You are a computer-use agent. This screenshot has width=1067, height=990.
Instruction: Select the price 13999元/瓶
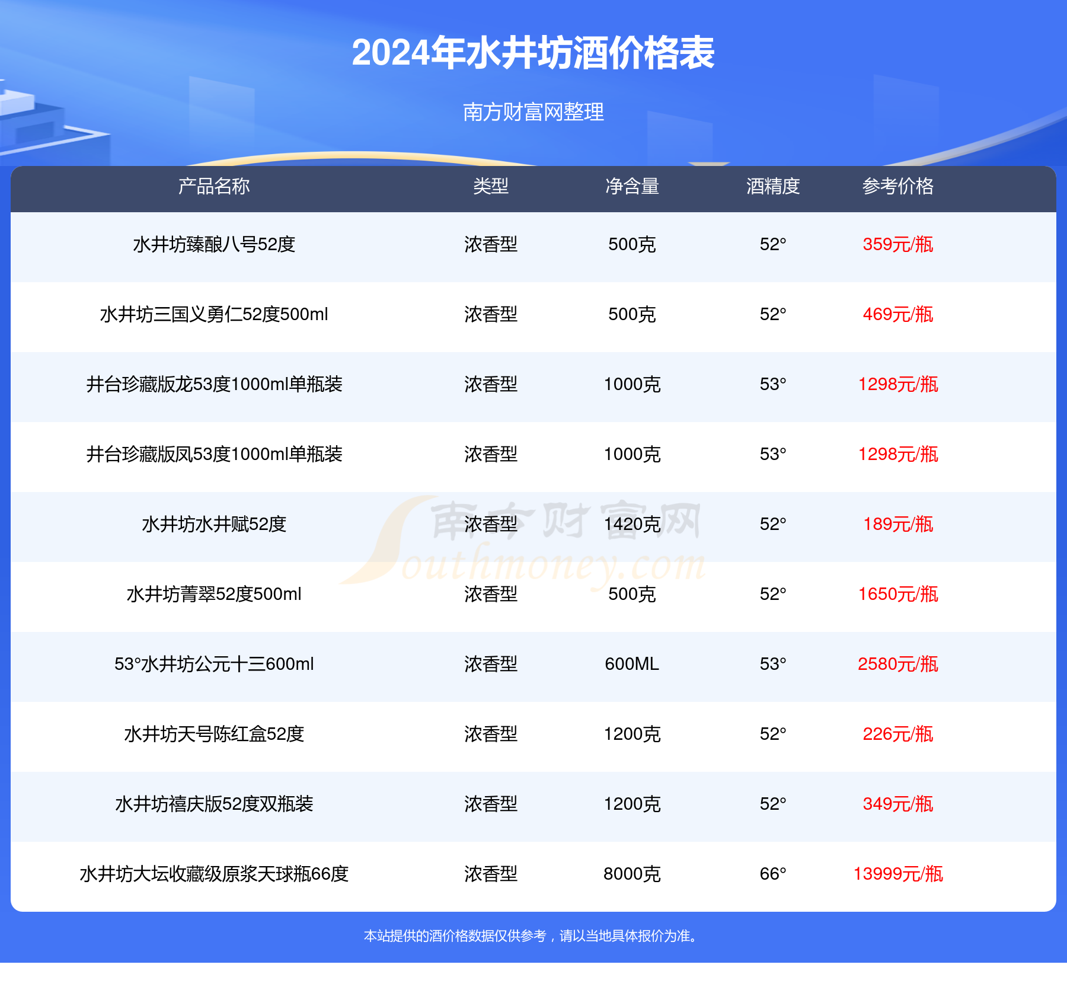[898, 874]
